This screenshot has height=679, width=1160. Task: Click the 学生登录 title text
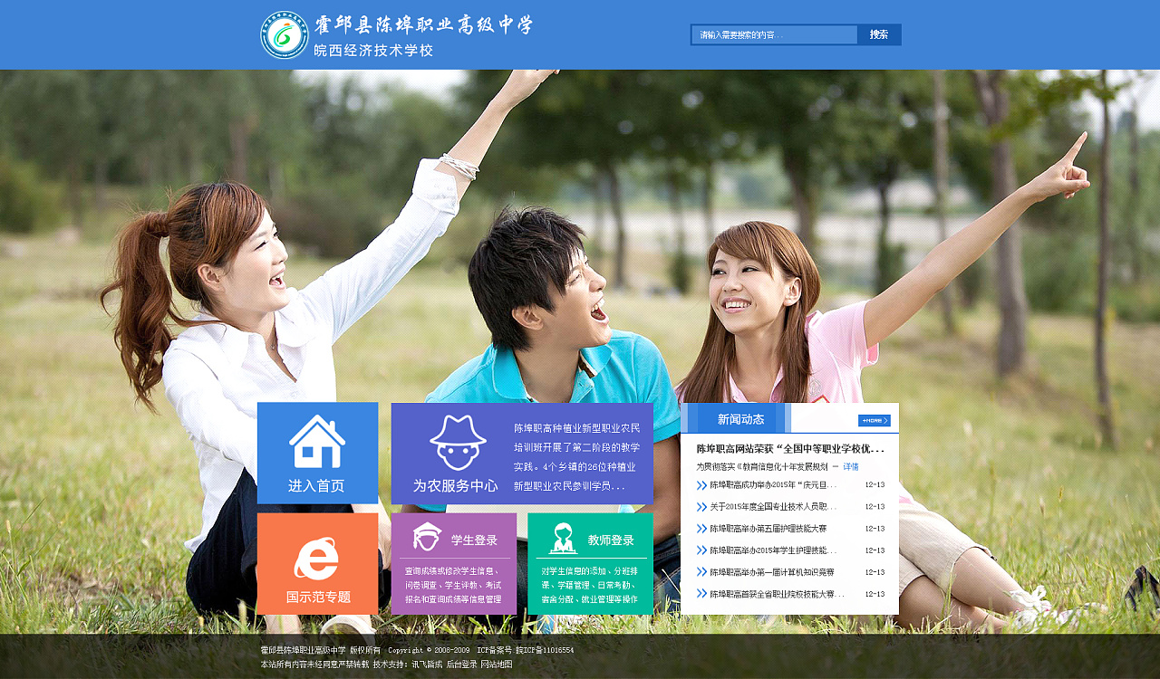(x=475, y=540)
